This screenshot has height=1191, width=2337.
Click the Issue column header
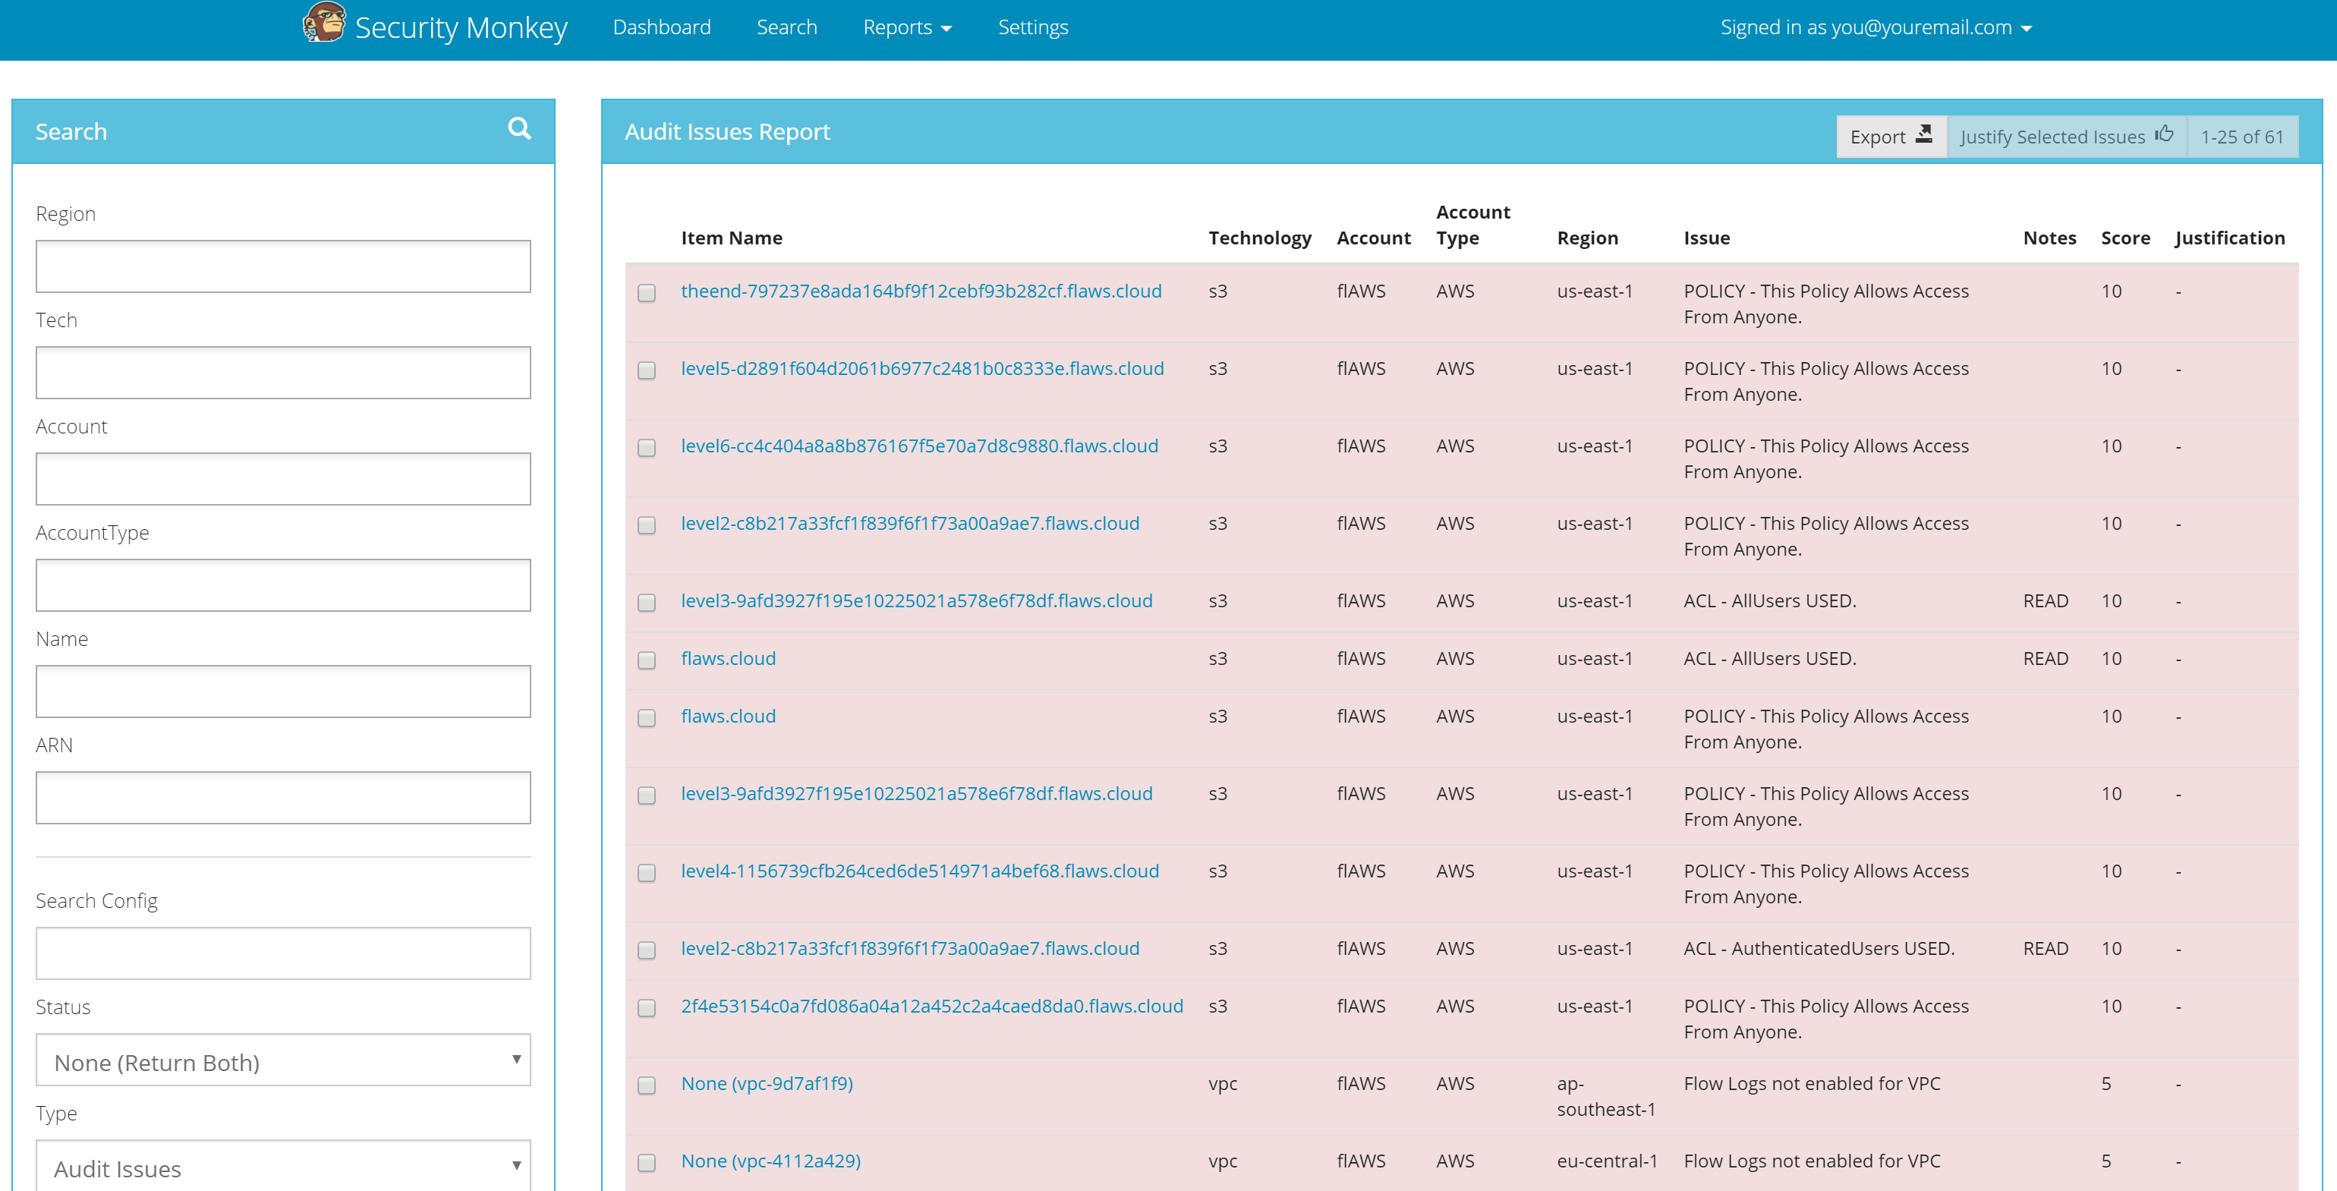coord(1706,238)
